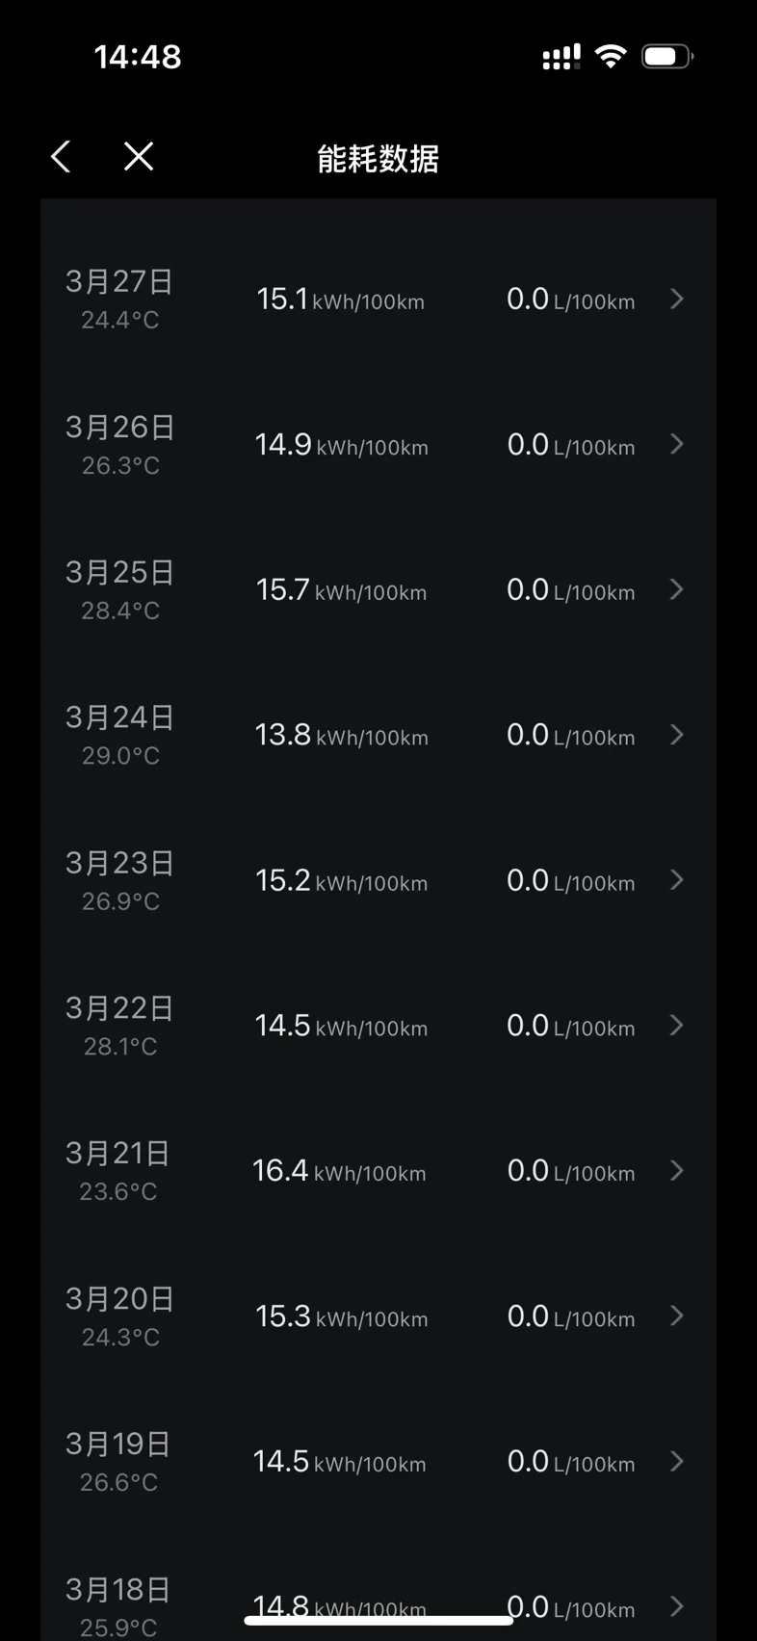Tap the battery status icon
757x1641 pixels.
pyautogui.click(x=667, y=56)
